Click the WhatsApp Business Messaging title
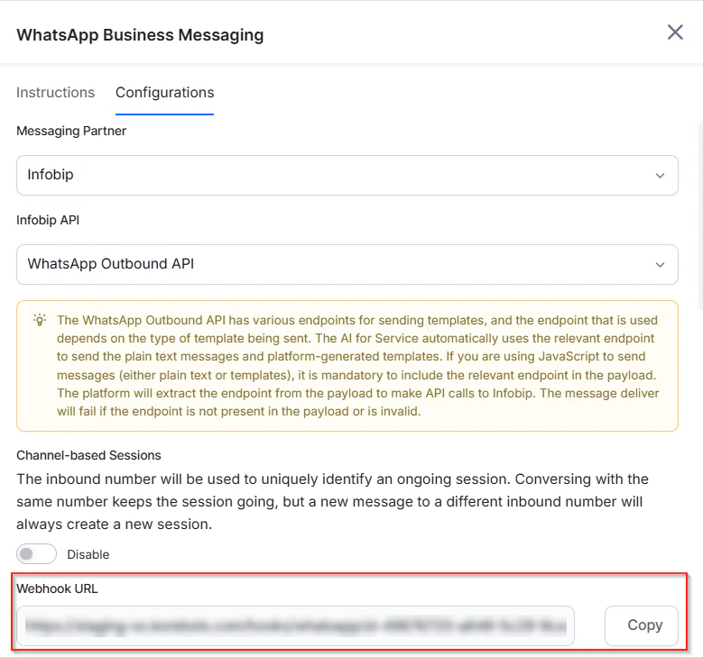 coord(141,35)
